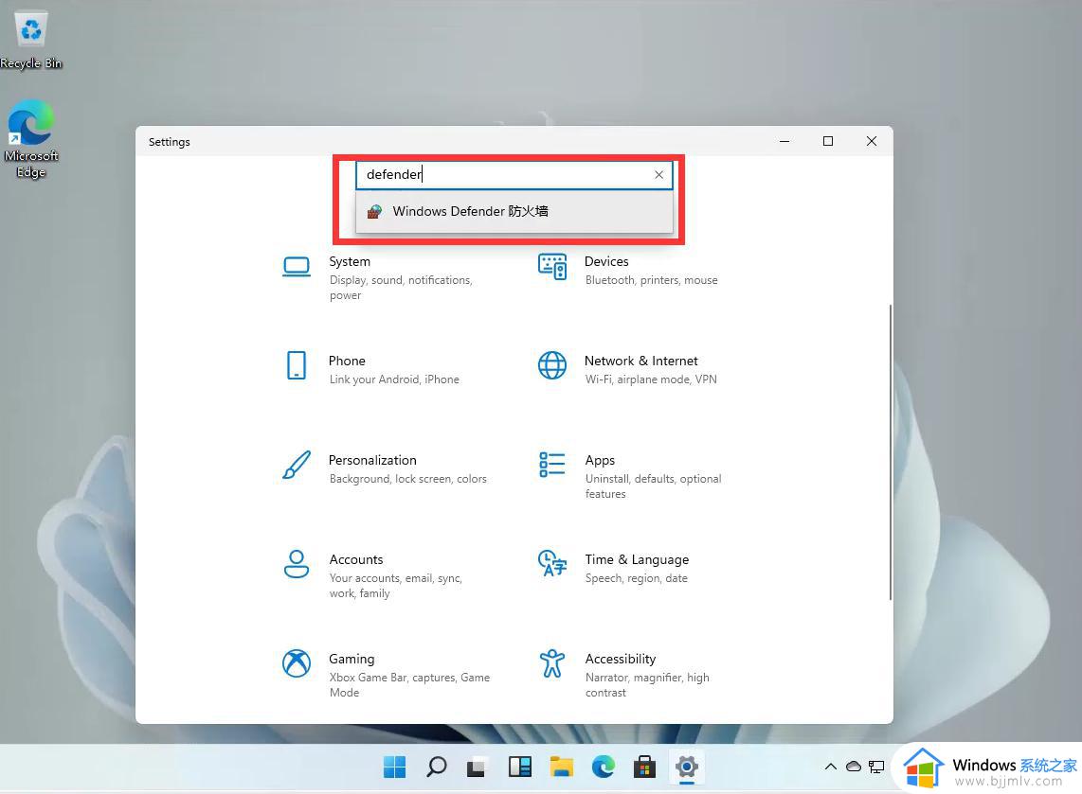Open Network & Internet globe icon
This screenshot has height=794, width=1082.
pos(552,365)
